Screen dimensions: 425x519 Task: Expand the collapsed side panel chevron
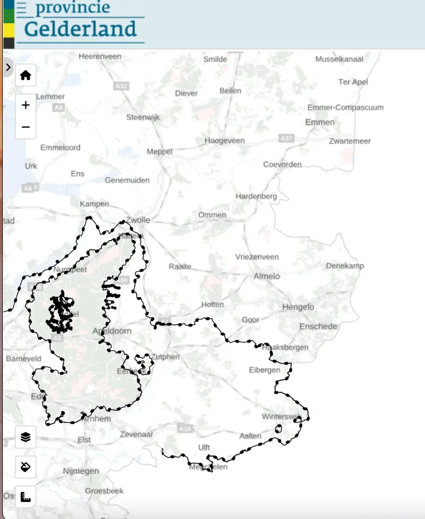(x=8, y=67)
